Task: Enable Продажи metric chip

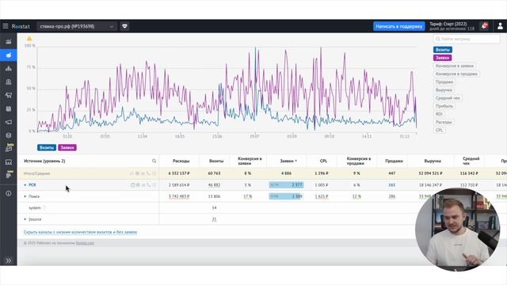Action: coord(444,82)
